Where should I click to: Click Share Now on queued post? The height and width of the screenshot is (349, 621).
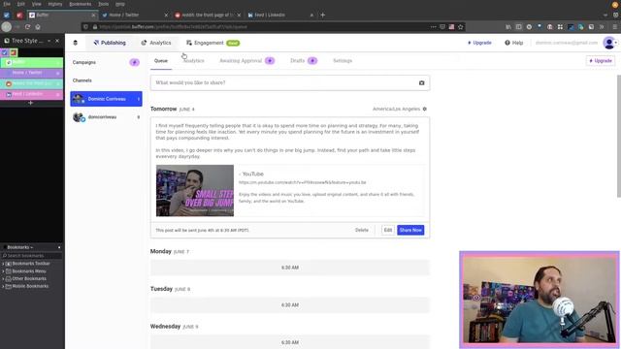[x=410, y=230]
